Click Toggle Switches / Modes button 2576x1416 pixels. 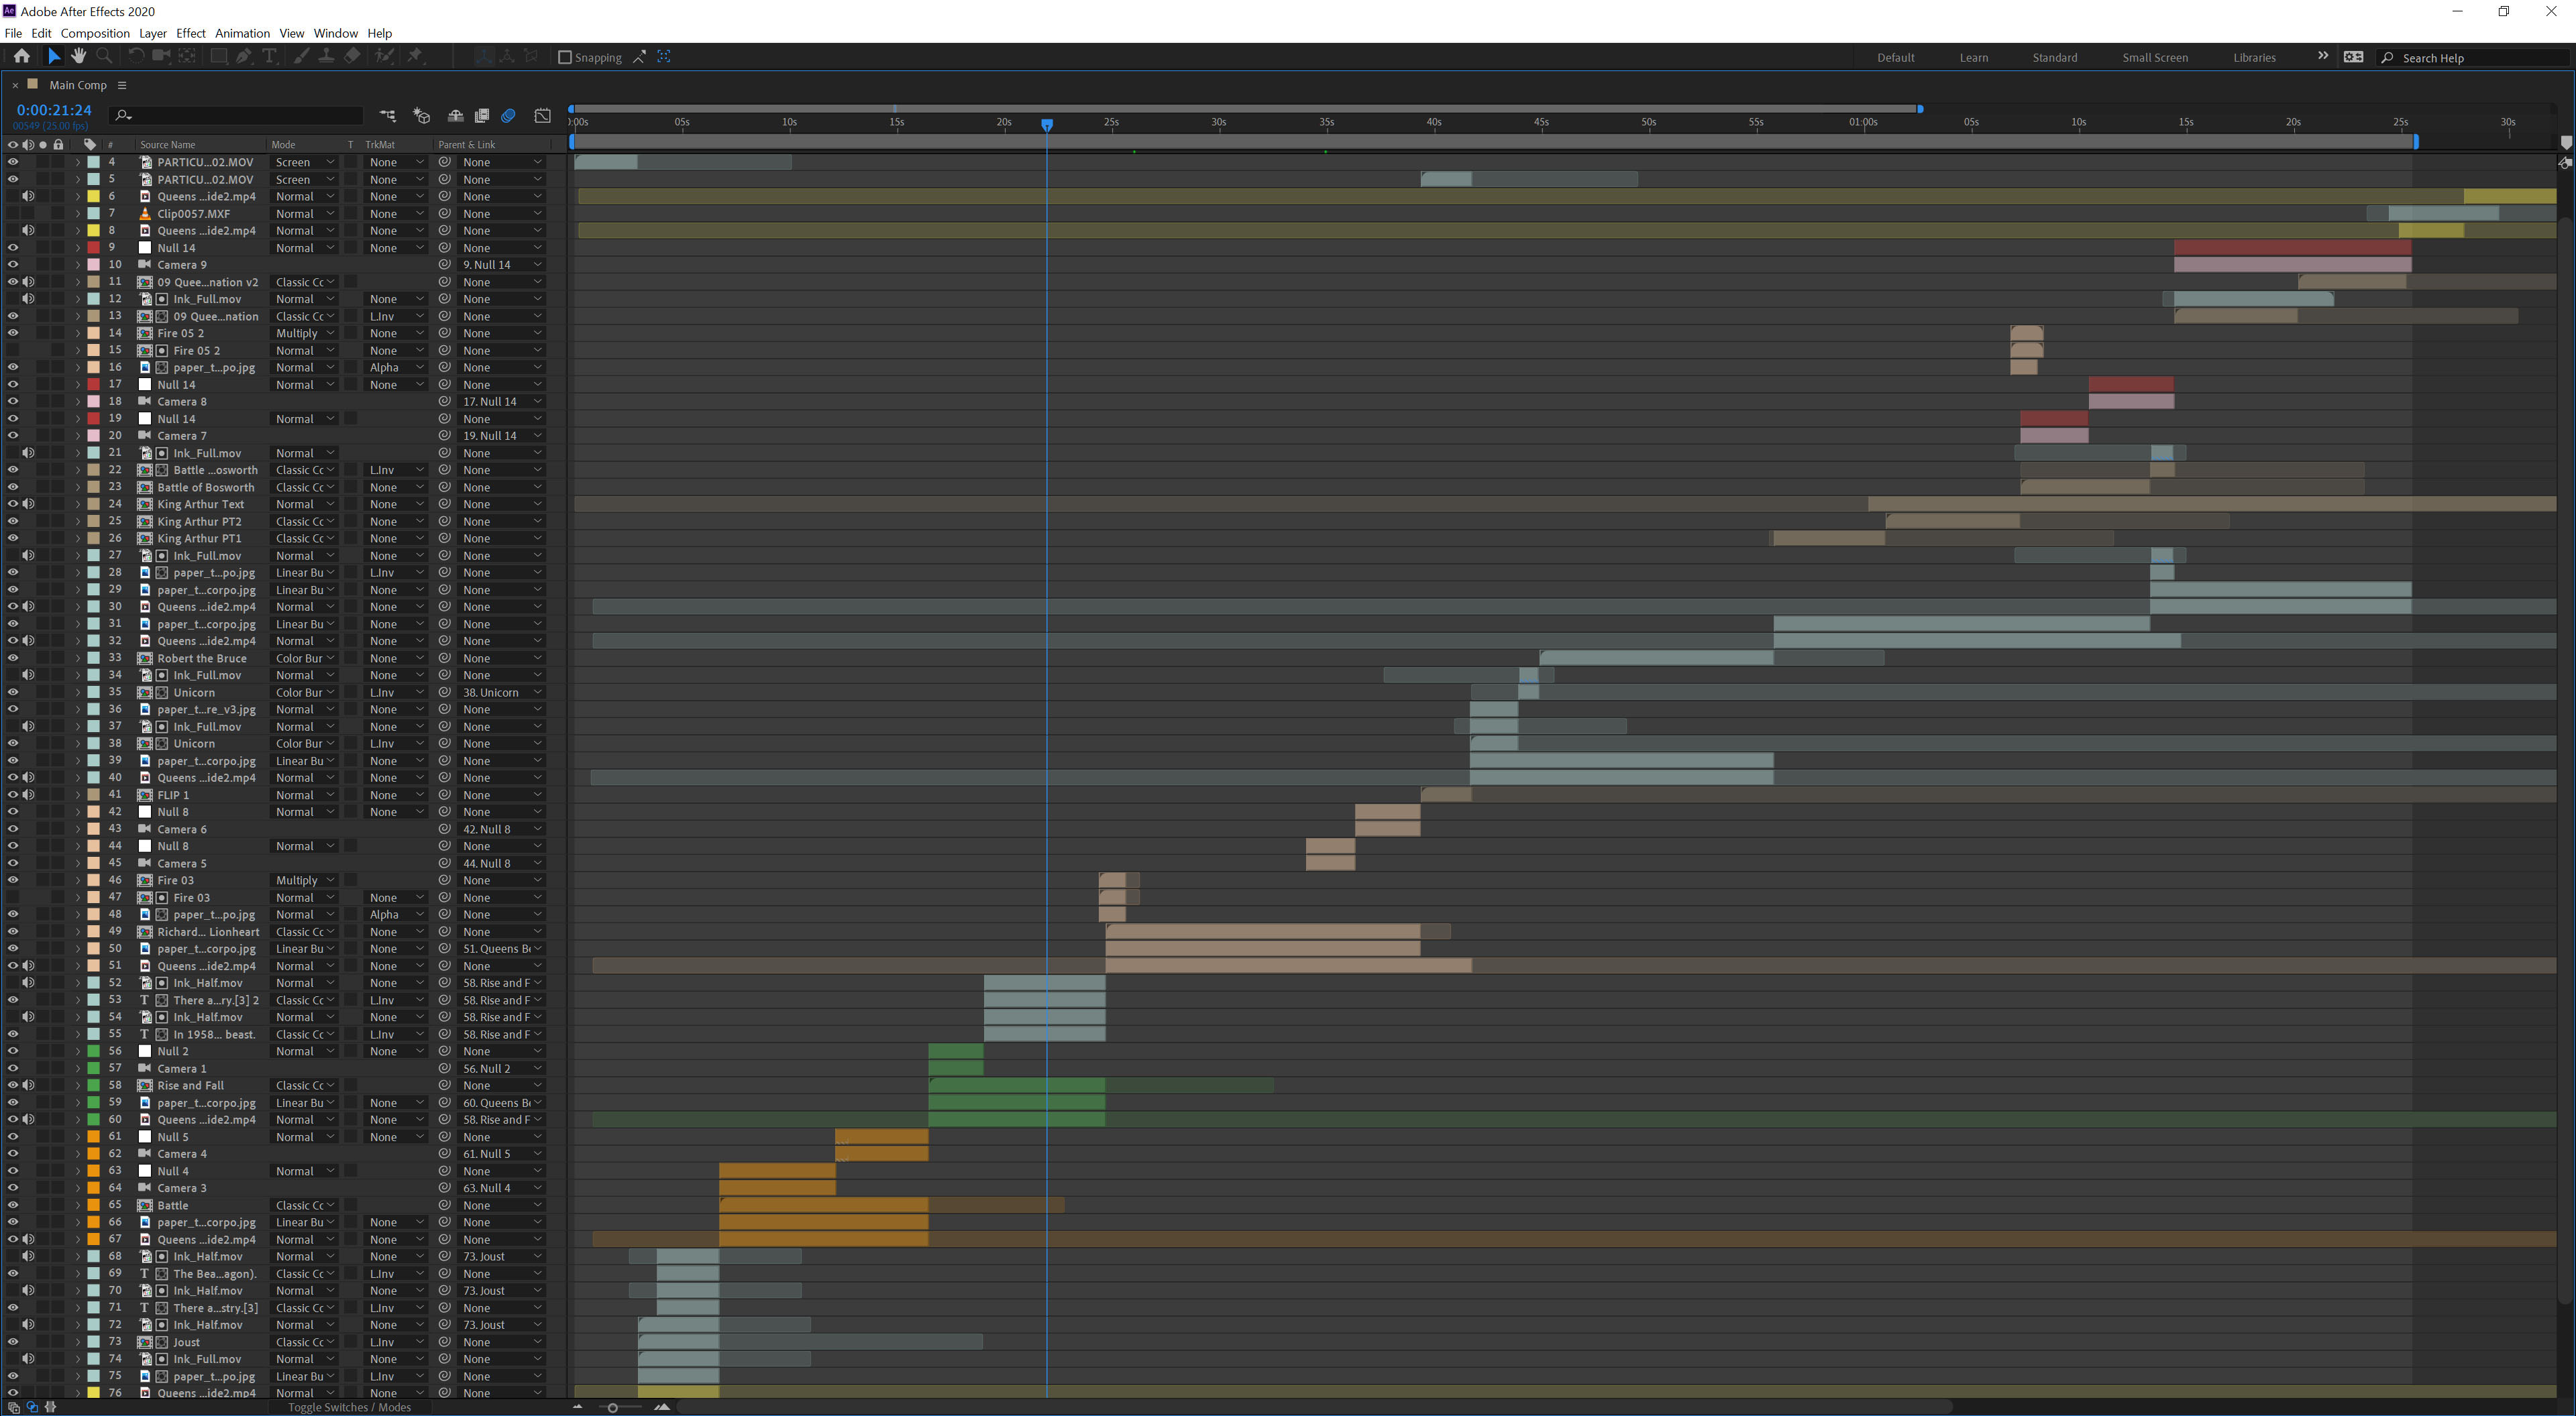click(350, 1407)
